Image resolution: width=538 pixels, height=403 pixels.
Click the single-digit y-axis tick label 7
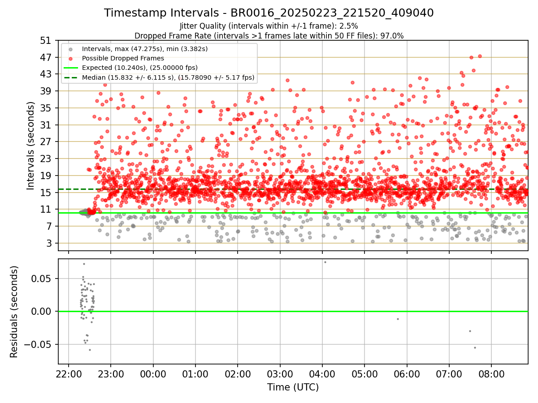[48, 226]
